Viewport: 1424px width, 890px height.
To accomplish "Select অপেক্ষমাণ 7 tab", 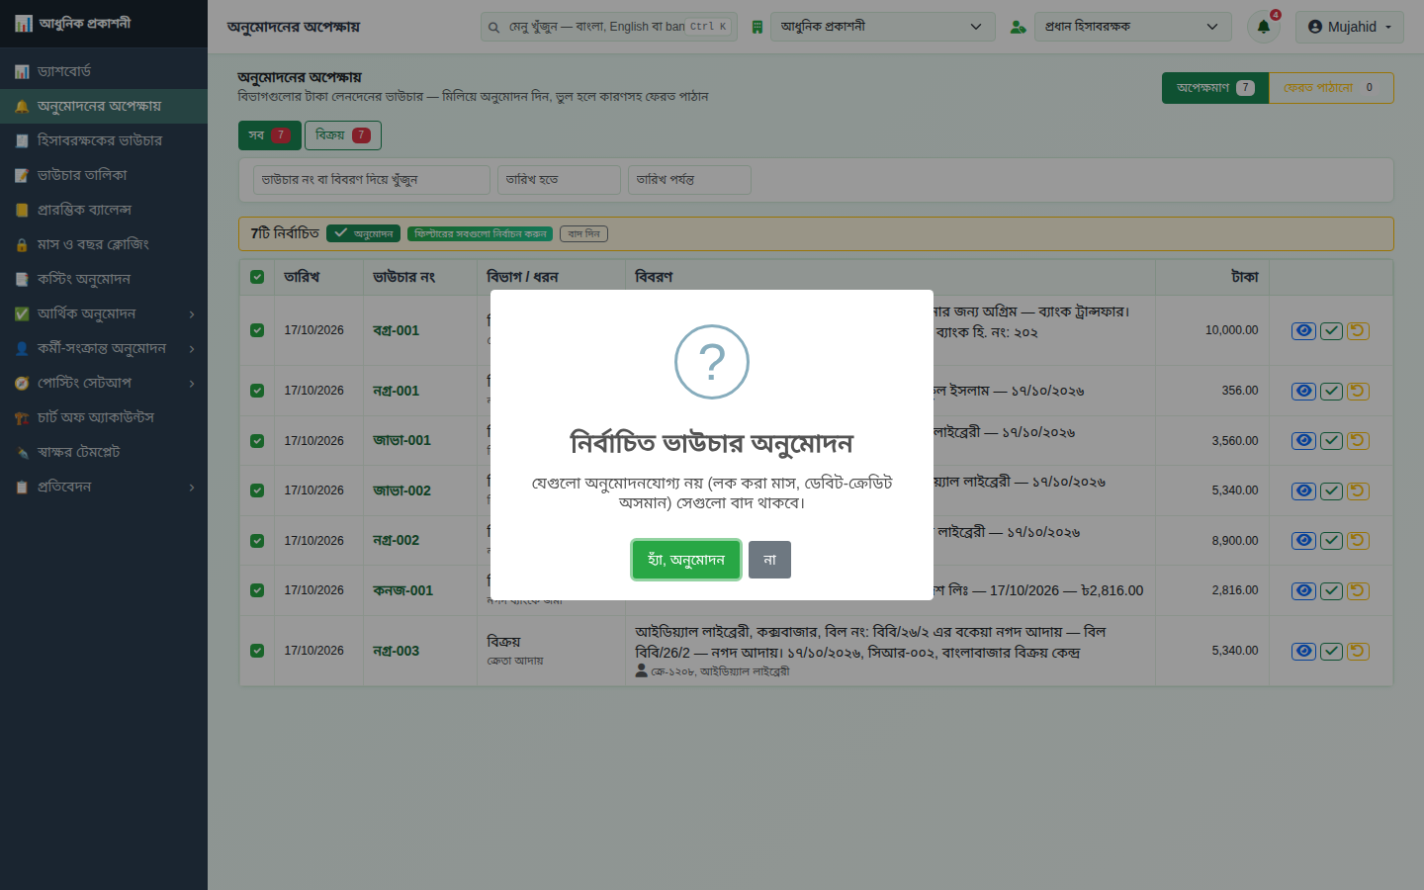I will pos(1215,88).
